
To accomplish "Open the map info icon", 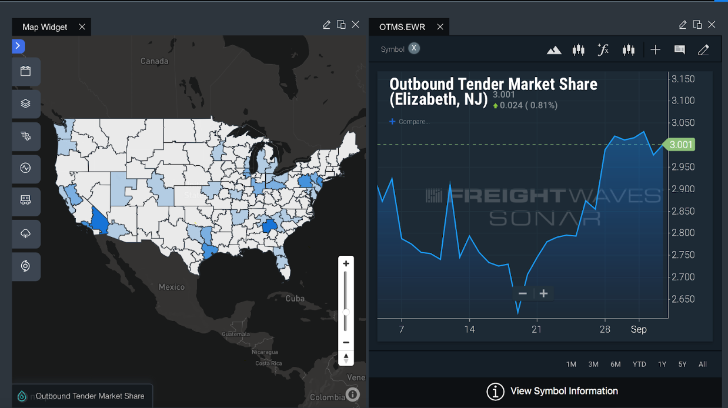I will click(353, 394).
